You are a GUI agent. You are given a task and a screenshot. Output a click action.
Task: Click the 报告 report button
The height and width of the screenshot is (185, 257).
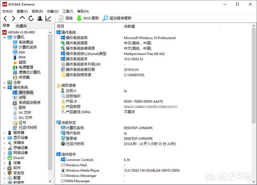[65, 18]
